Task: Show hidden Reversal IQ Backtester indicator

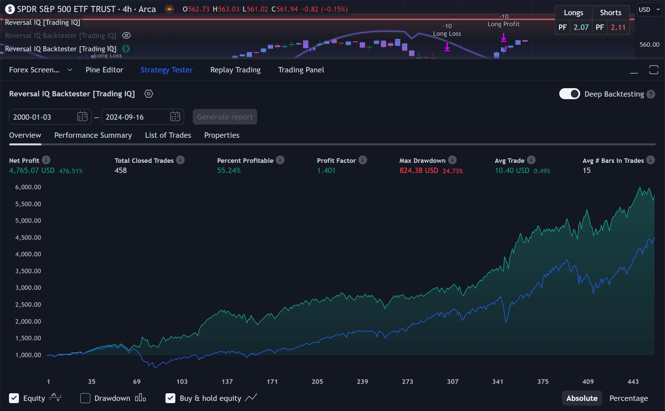Action: point(126,35)
